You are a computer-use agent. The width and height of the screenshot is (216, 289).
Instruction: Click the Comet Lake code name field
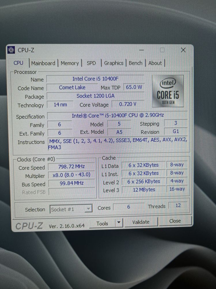tap(72, 87)
